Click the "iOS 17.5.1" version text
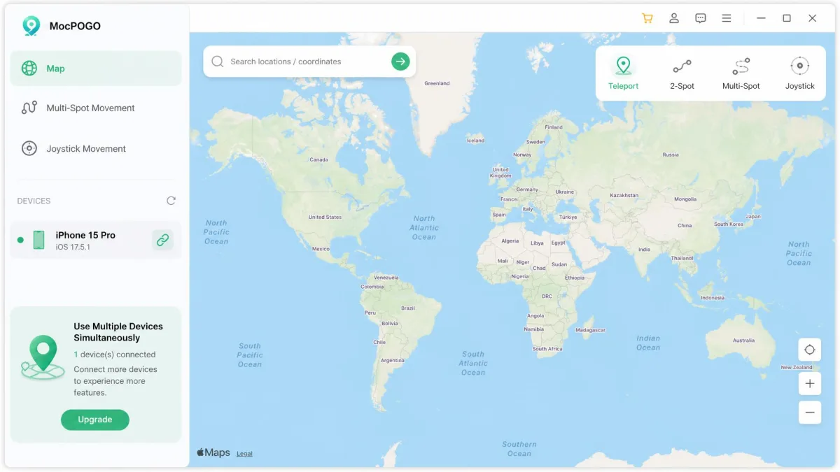This screenshot has height=472, width=840. click(x=73, y=248)
